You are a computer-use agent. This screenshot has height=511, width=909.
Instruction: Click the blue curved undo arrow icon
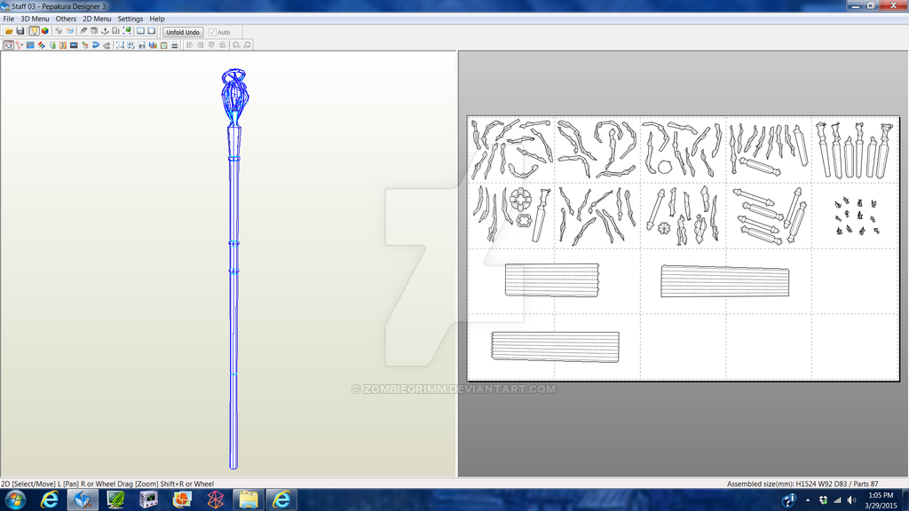coord(96,45)
